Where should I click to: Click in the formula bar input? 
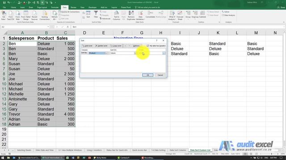[177, 27]
